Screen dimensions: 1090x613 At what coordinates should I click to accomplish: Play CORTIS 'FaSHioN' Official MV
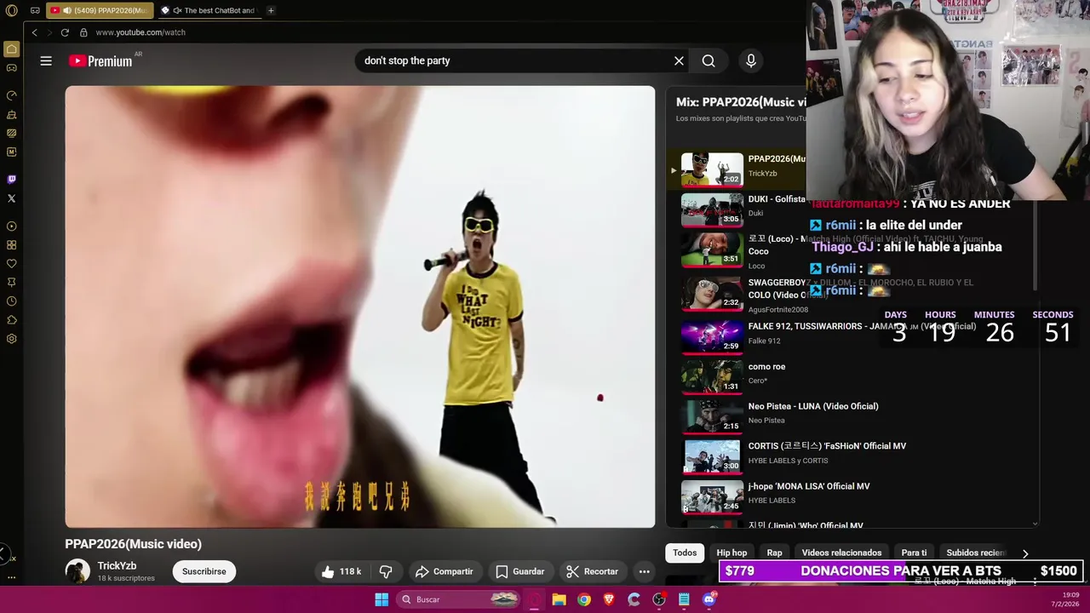coord(712,455)
